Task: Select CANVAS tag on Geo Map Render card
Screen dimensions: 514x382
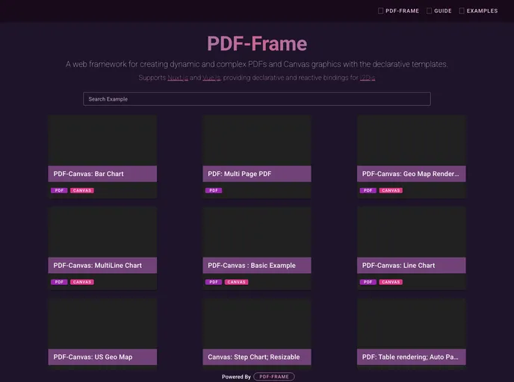Action: (391, 190)
